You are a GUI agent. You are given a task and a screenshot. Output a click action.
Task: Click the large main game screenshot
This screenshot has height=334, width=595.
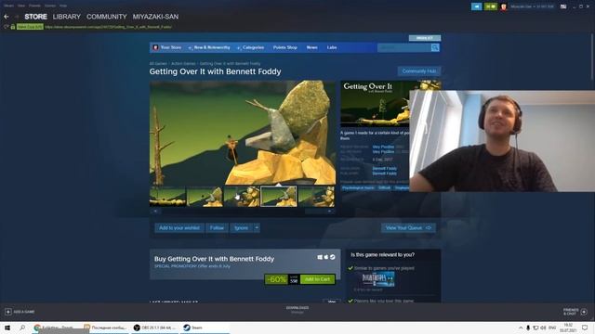tap(243, 133)
